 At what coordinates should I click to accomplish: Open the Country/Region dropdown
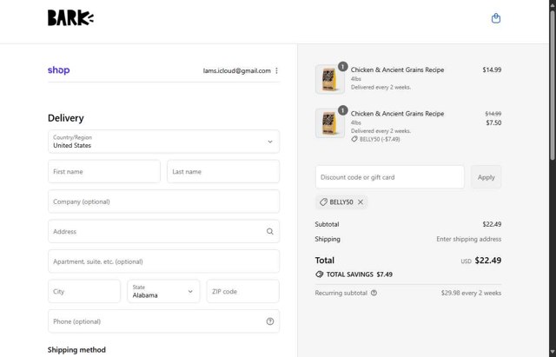163,142
